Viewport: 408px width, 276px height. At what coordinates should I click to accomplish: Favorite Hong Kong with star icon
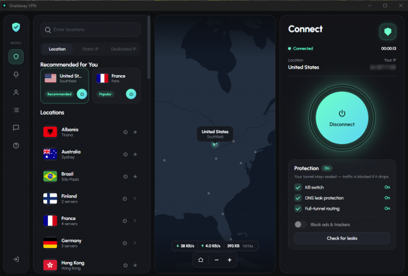(135, 265)
